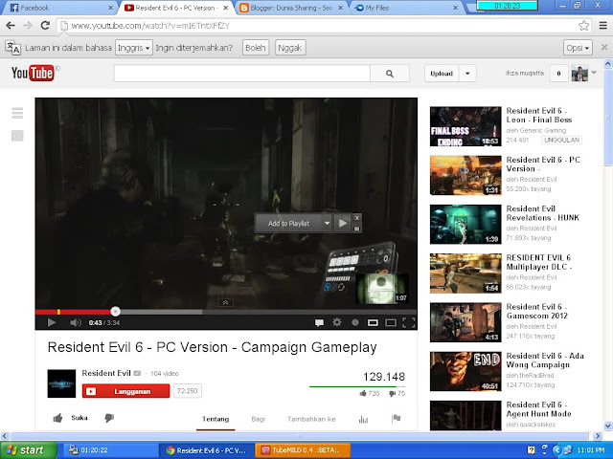Select the Tentang tab

[x=216, y=419]
